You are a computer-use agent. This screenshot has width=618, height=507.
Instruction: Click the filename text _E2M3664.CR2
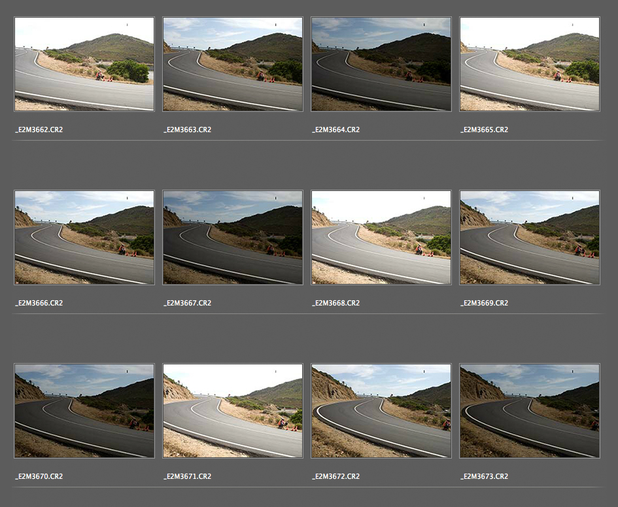pyautogui.click(x=336, y=130)
